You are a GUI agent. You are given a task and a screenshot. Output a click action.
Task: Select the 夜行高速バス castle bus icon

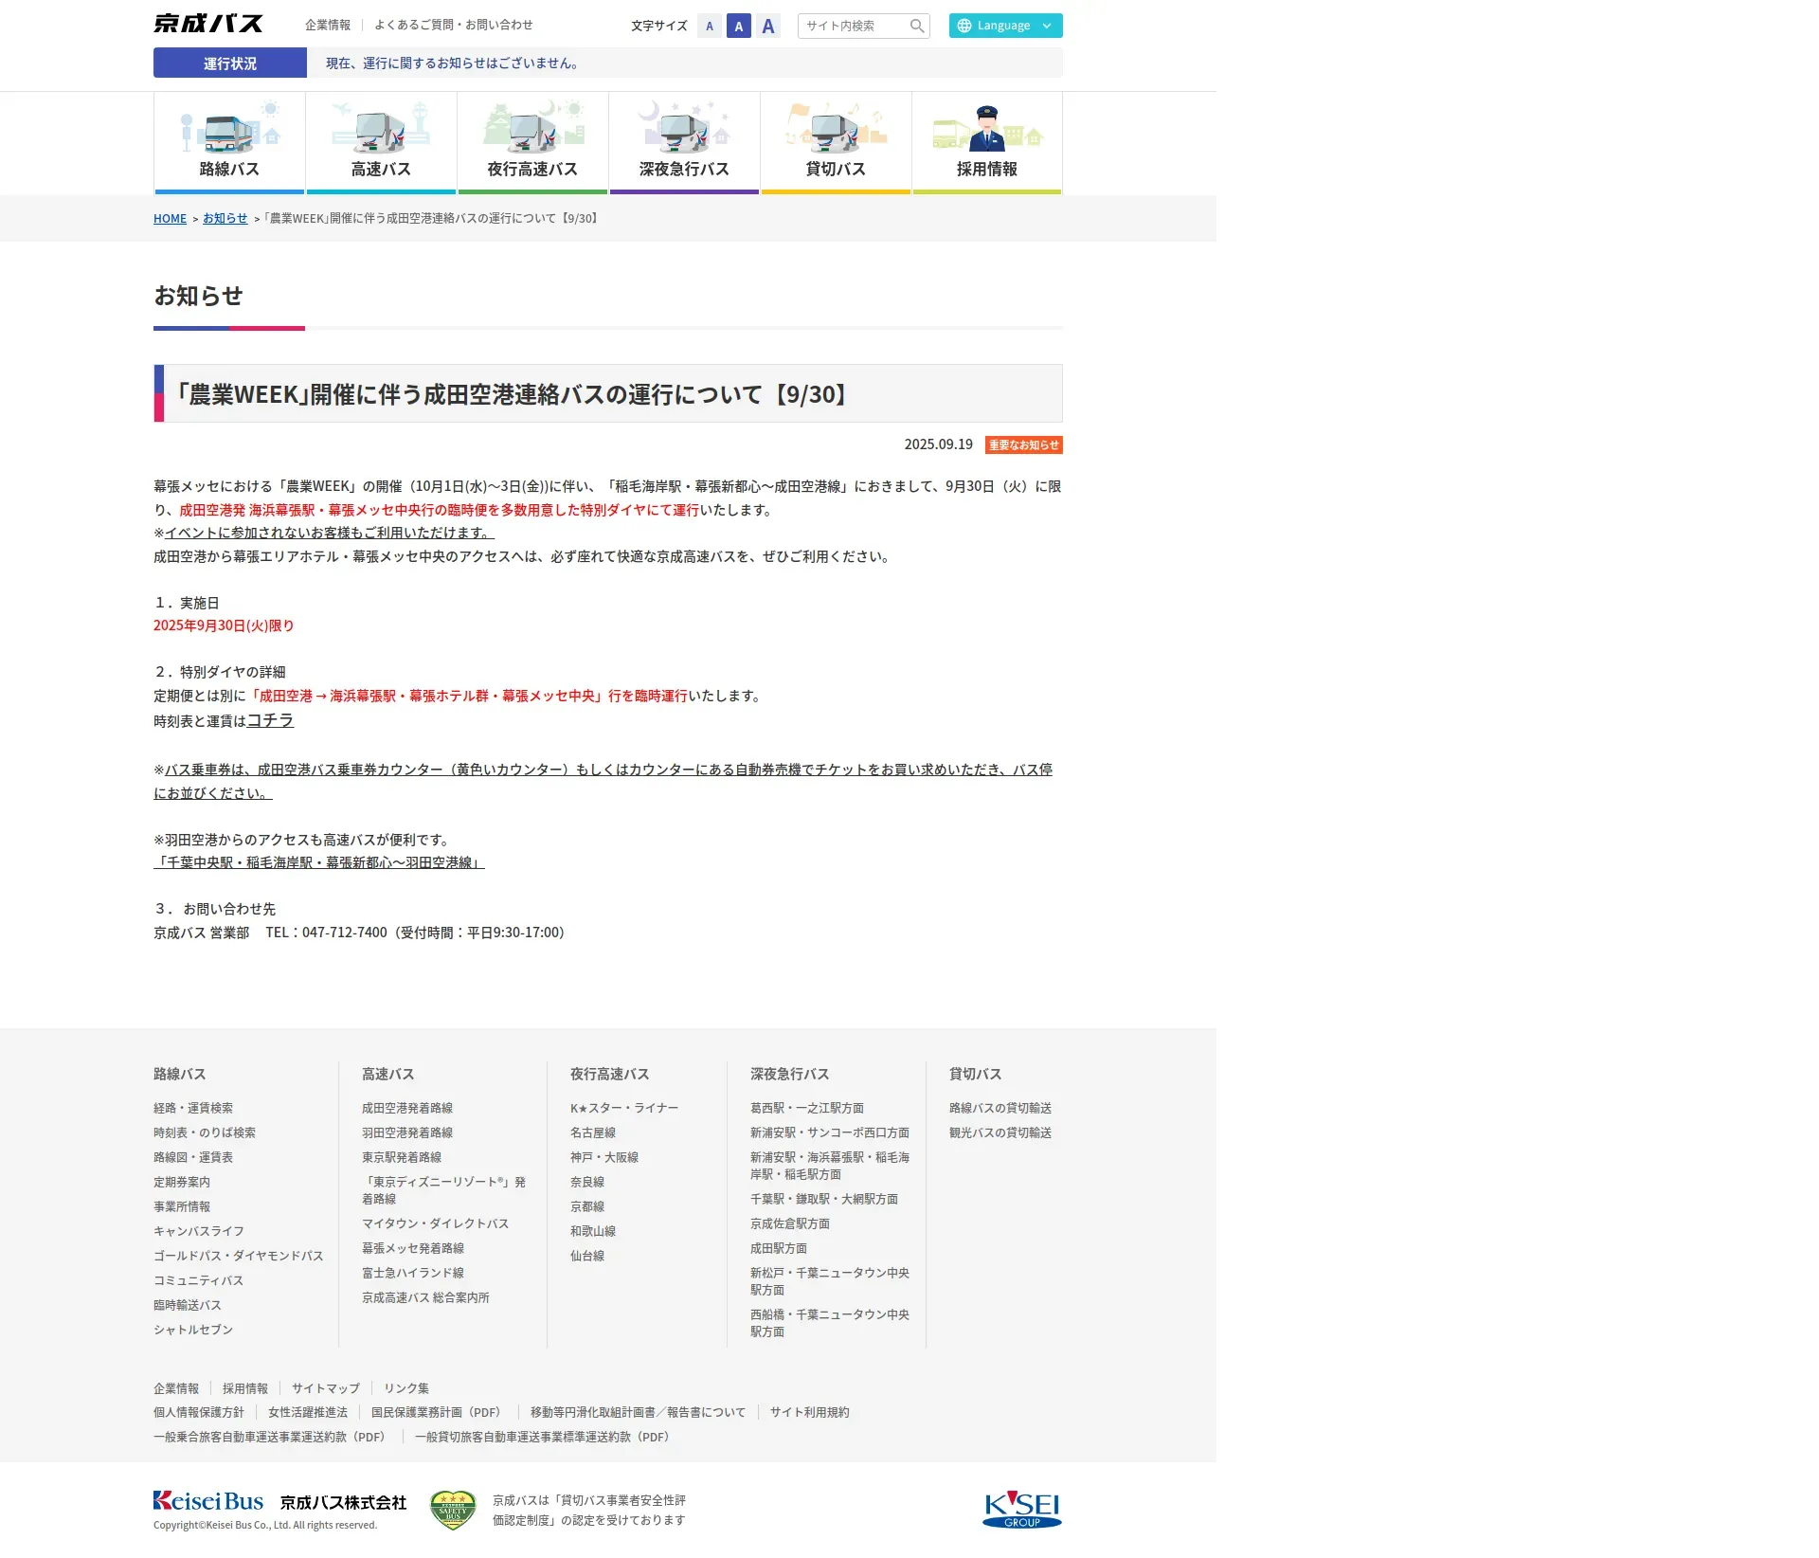click(x=532, y=131)
